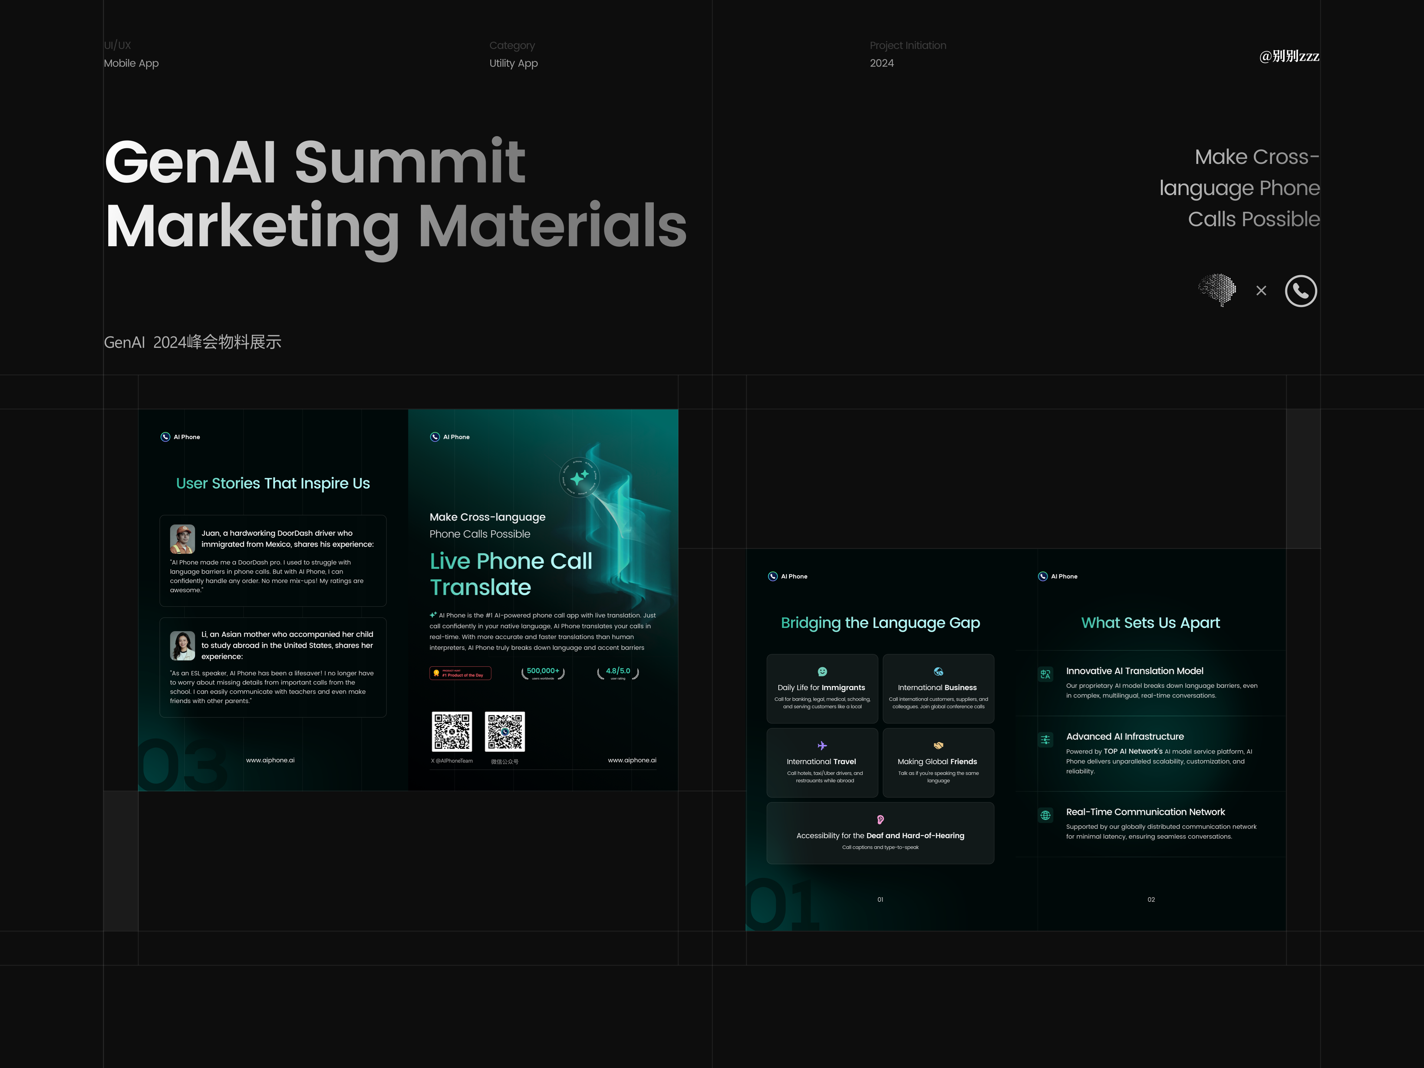Click the AI Phone logo in Bridging the Language Gap panel
This screenshot has height=1068, width=1424.
coord(787,576)
